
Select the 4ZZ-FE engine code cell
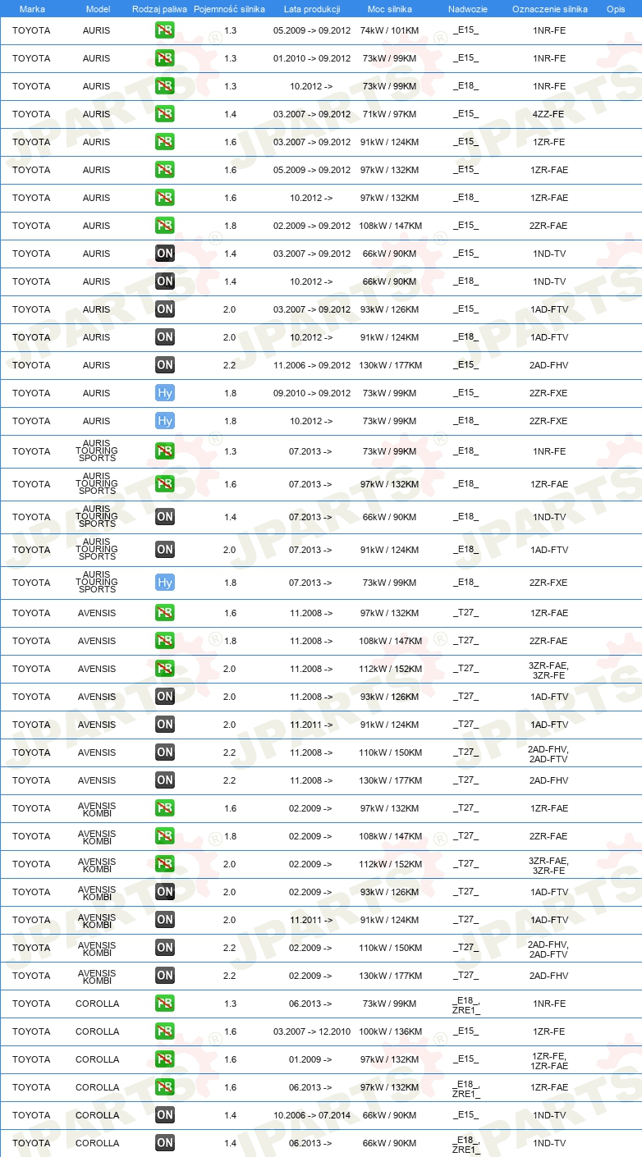pos(549,114)
